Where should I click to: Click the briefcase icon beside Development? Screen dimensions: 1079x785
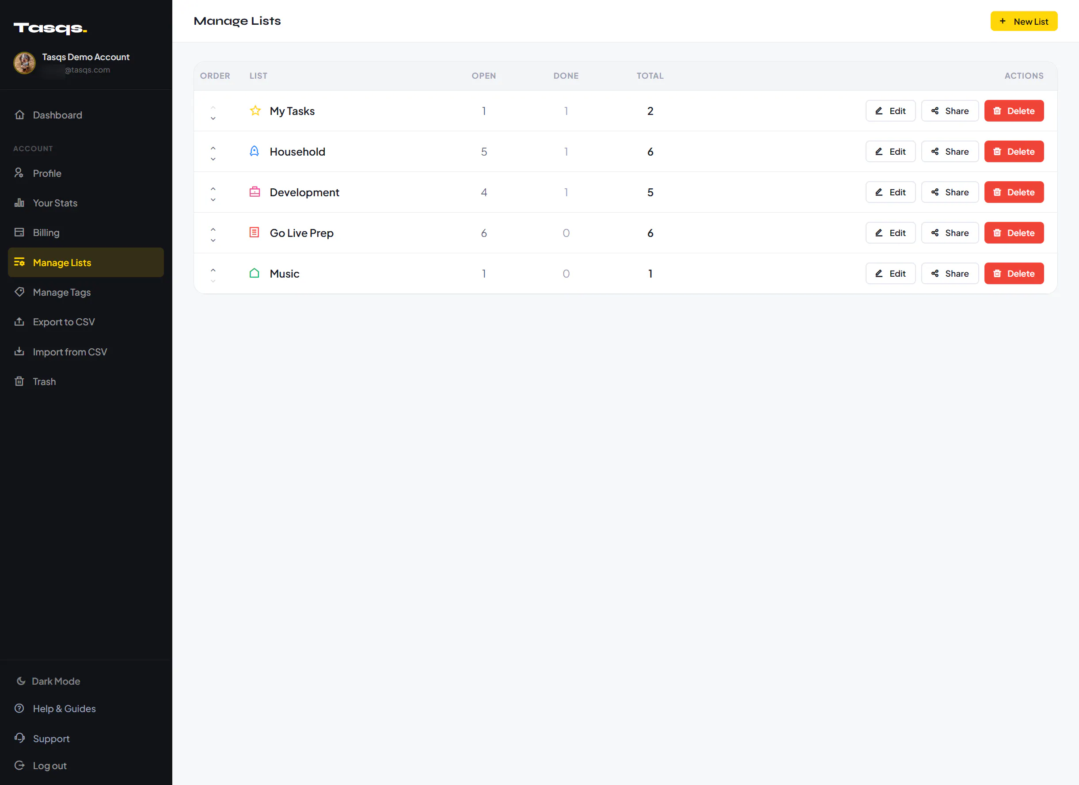pyautogui.click(x=255, y=192)
